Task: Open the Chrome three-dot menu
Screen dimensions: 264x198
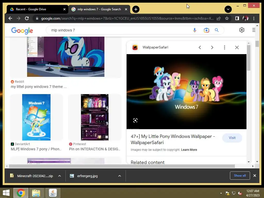Action: [x=254, y=18]
